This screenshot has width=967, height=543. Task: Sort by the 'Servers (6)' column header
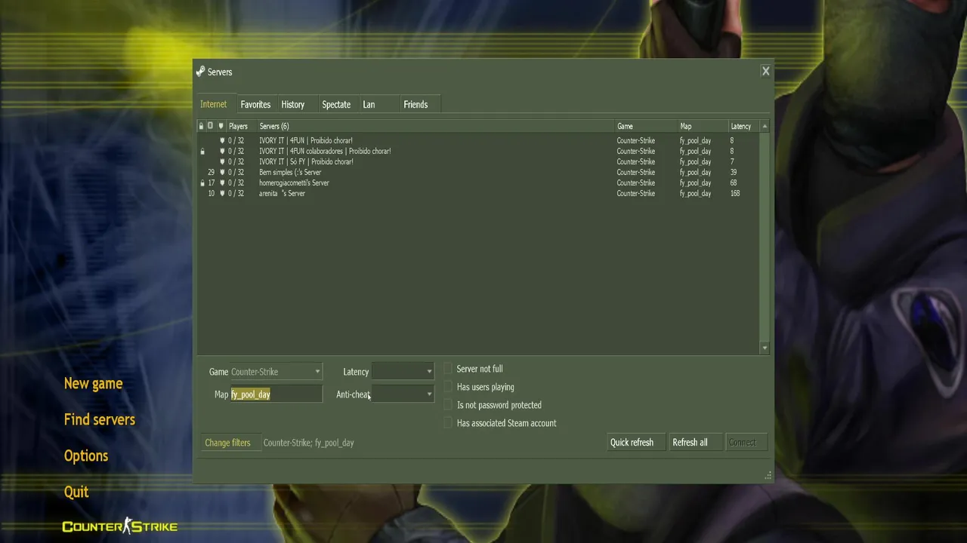pos(436,126)
